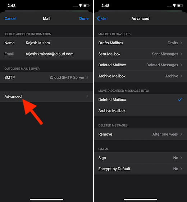Go back to Mail from Advanced
Viewport: 187px width, 202px height.
pos(102,18)
